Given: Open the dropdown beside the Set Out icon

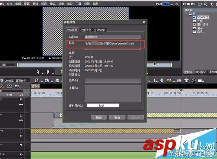Looking at the screenshot, I should coord(53,73).
